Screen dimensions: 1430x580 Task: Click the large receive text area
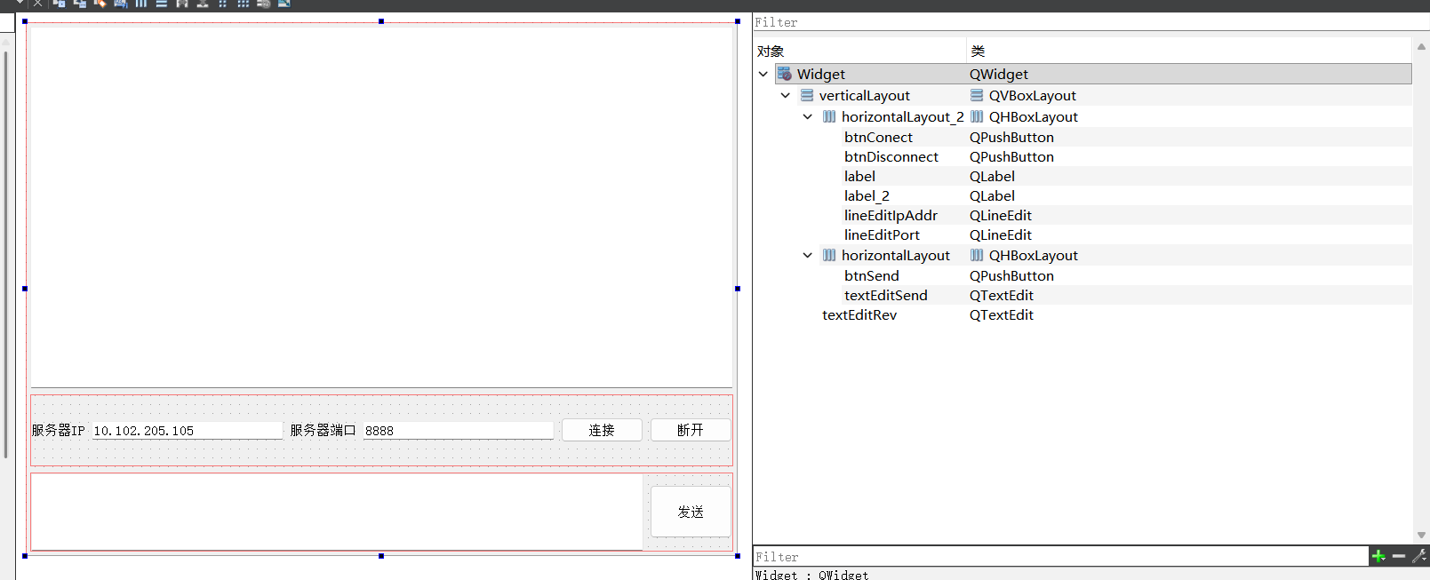pyautogui.click(x=381, y=207)
